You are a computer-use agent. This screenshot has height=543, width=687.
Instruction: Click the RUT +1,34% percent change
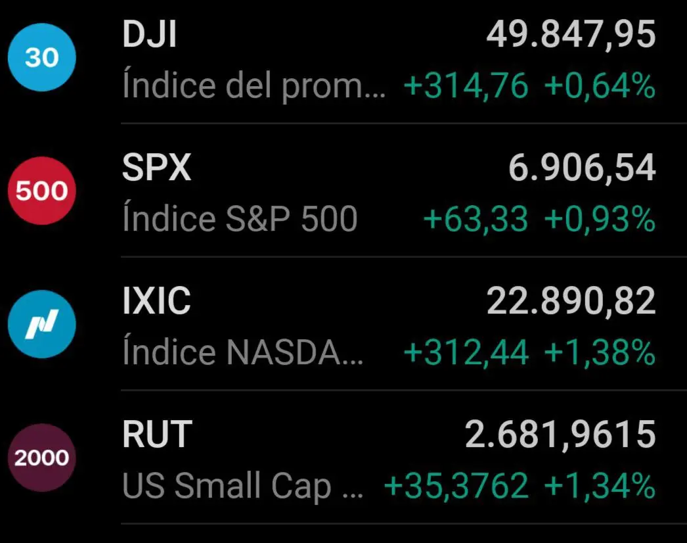[x=600, y=486]
